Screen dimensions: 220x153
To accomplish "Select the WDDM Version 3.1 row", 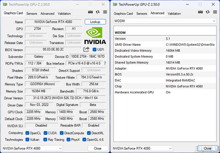I will click(165, 39).
